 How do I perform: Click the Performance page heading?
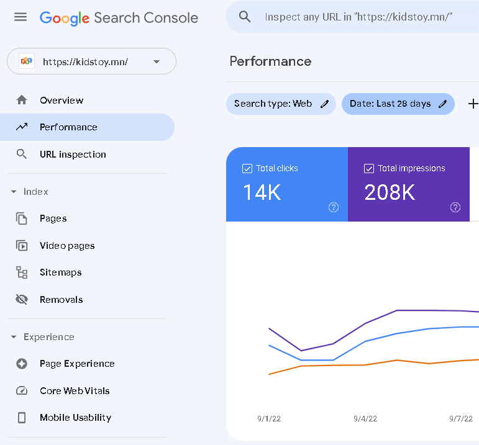(x=271, y=61)
